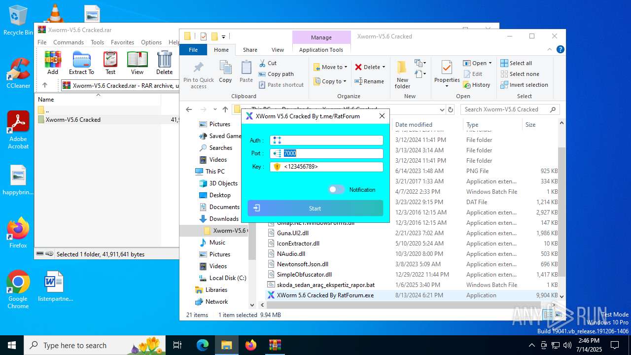Click Edit in the Open group
Image resolution: width=631 pixels, height=355 pixels.
pyautogui.click(x=473, y=74)
